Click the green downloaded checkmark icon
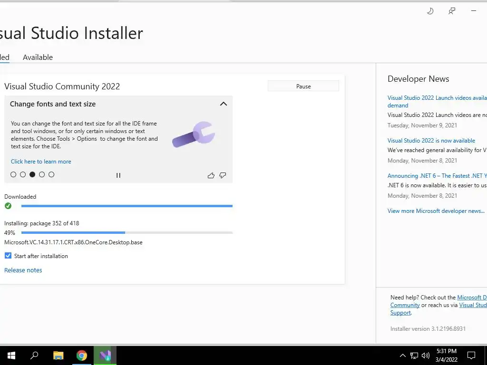The image size is (487, 365). click(x=8, y=206)
